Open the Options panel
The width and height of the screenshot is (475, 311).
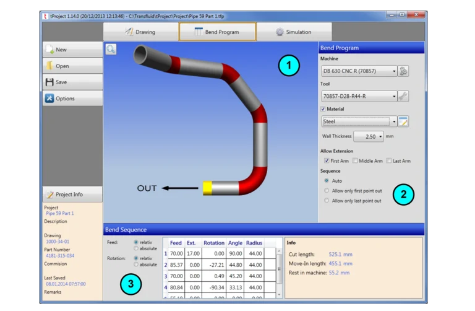(72, 99)
